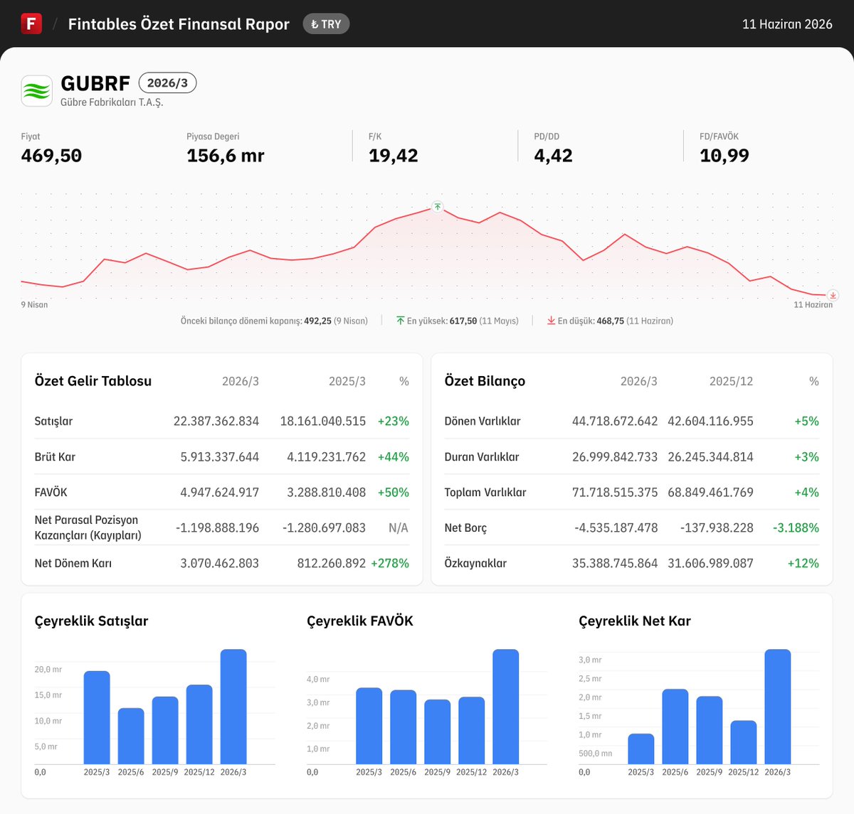Click the Çeyreklik Satışlar chart title

tap(92, 621)
